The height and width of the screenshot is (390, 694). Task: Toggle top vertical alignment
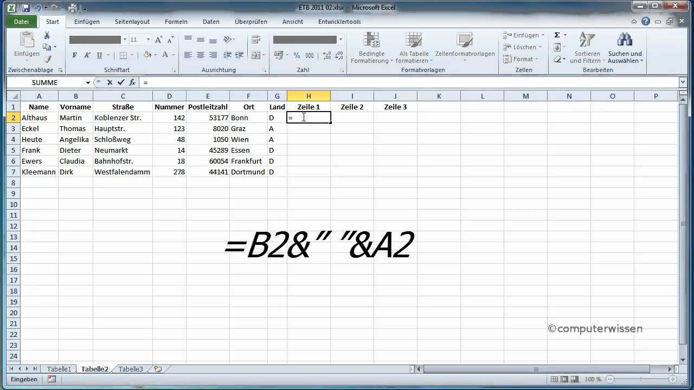[188, 40]
